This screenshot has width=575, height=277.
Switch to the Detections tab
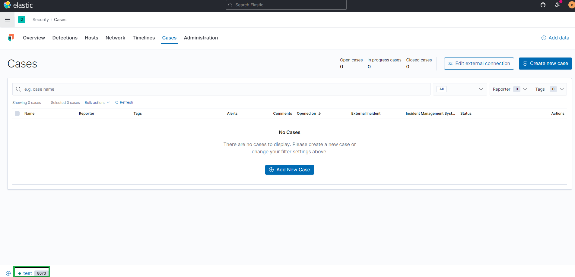pos(65,38)
